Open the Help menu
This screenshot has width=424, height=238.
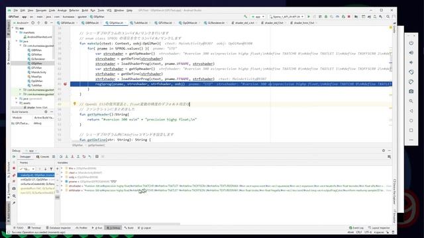point(130,11)
